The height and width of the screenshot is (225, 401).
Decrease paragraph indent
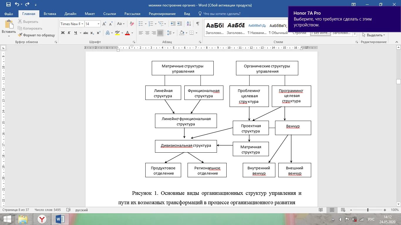pos(173,24)
